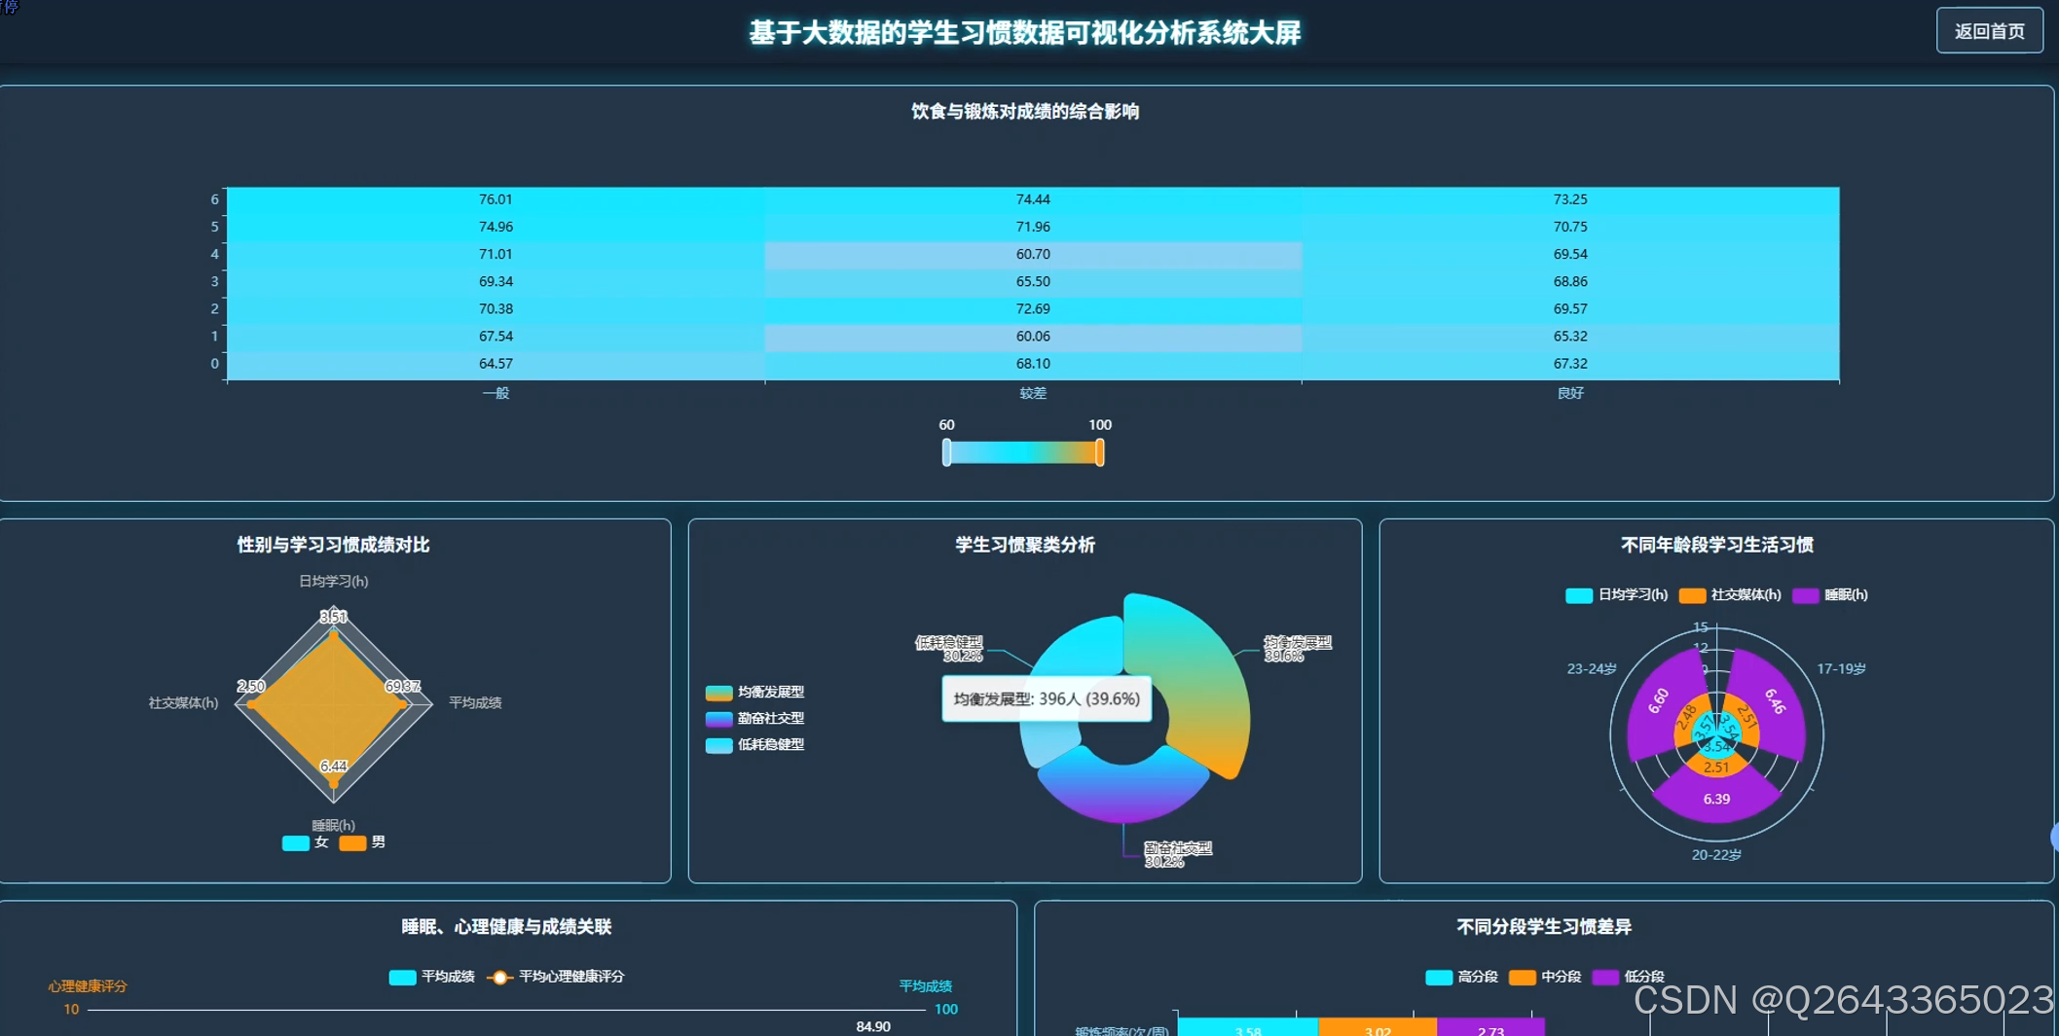Click the 中分段 legend marker

[1524, 976]
